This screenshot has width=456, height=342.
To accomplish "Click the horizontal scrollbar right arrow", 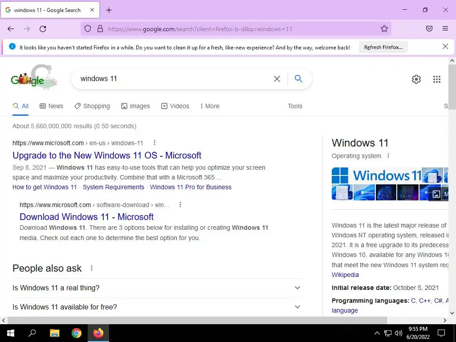I will 445,320.
